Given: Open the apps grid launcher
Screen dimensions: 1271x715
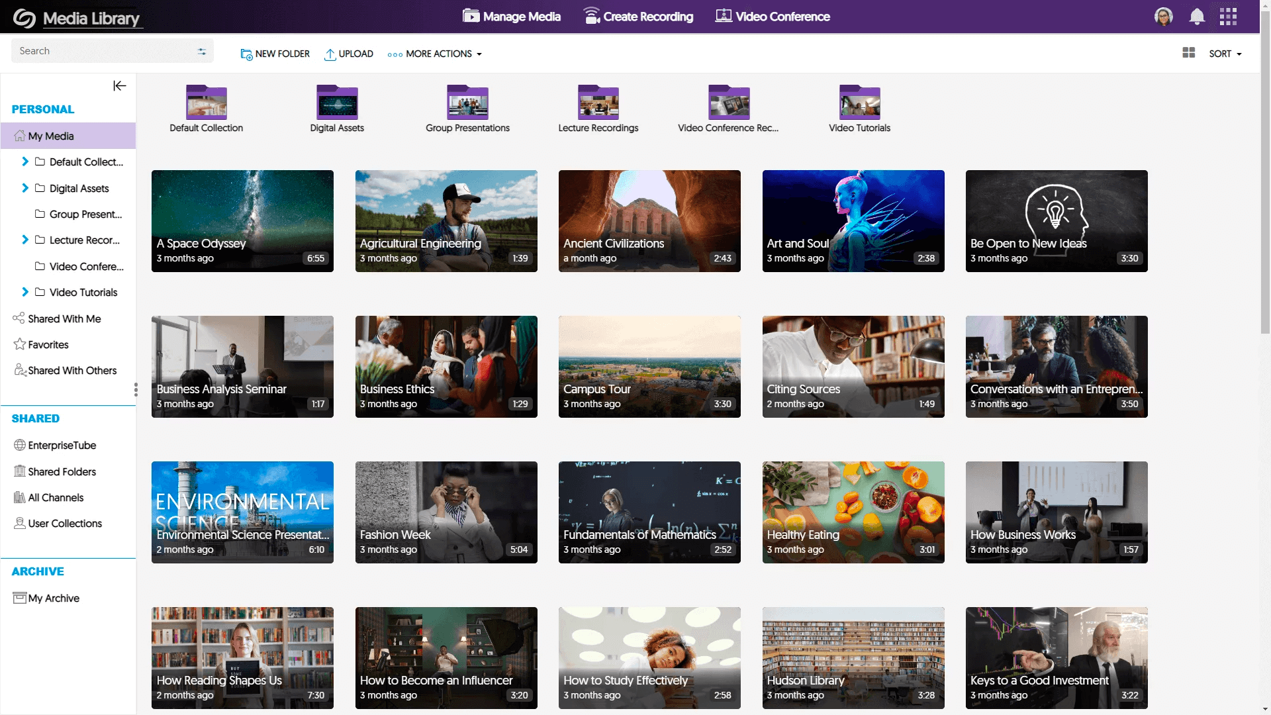Looking at the screenshot, I should (1228, 17).
